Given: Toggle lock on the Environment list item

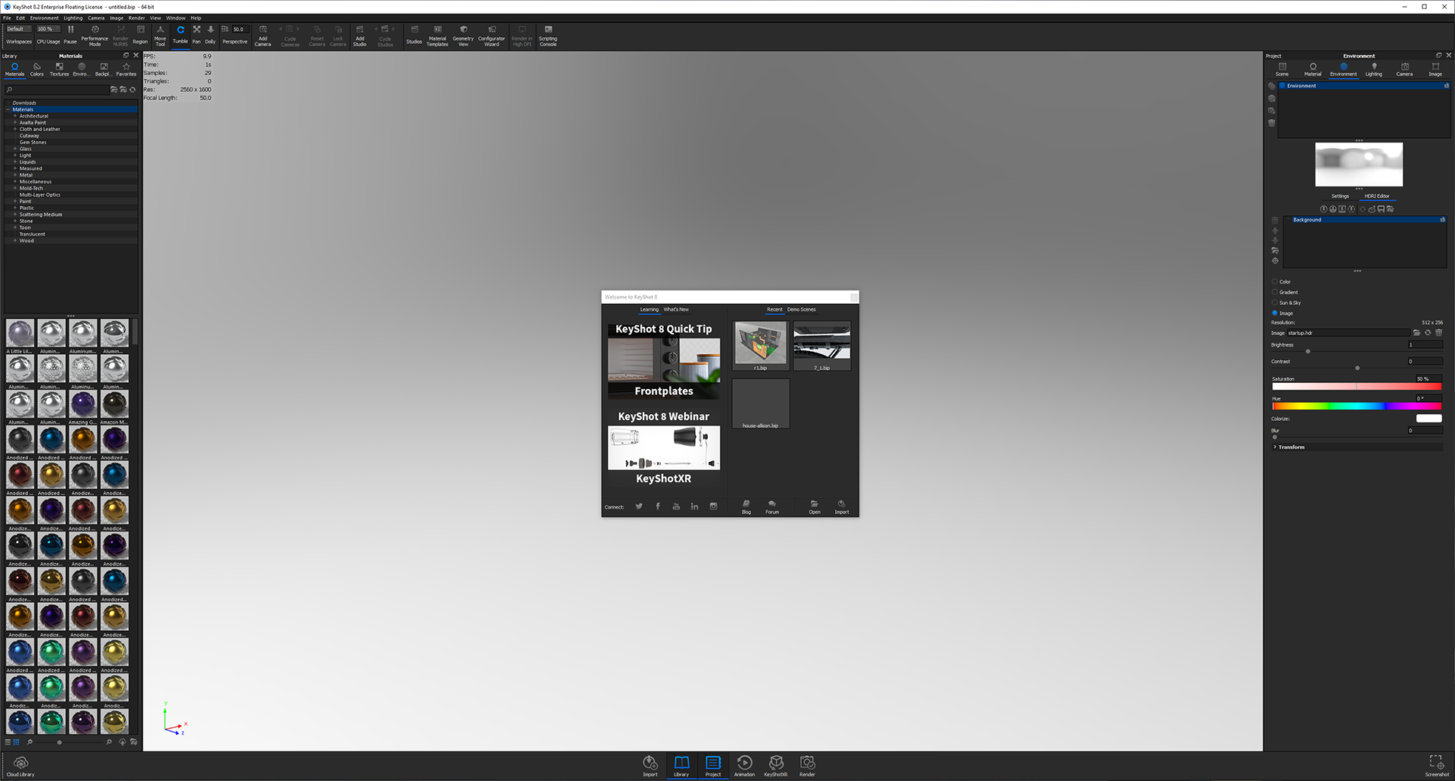Looking at the screenshot, I should 1446,86.
